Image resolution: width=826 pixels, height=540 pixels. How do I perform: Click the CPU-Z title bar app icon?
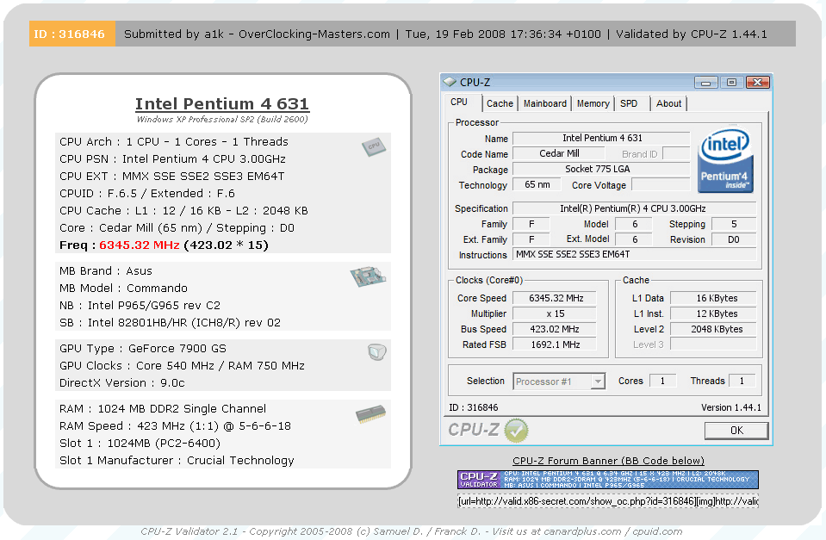[x=450, y=82]
